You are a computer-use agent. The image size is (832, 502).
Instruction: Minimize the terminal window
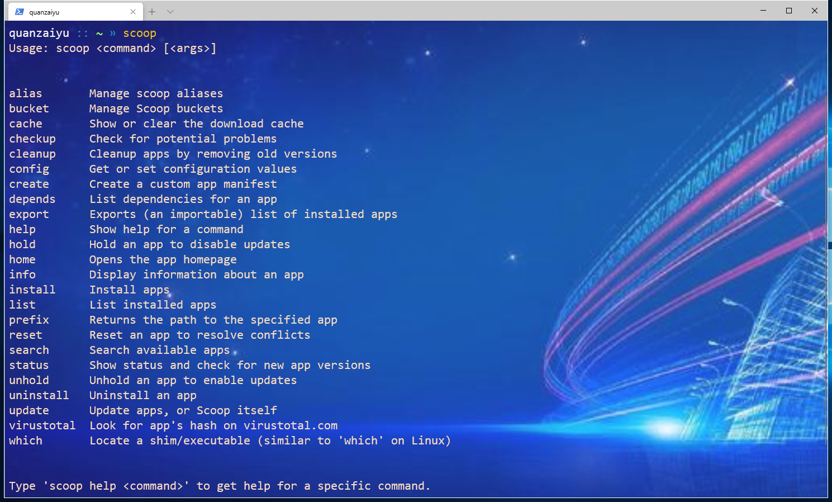point(763,11)
